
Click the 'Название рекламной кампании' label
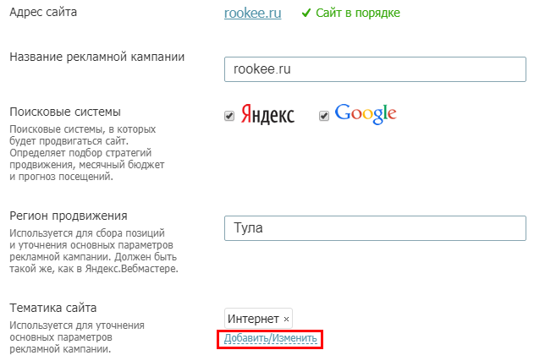[97, 57]
